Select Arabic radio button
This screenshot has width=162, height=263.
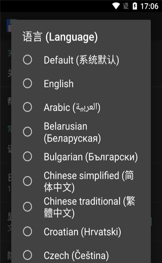pyautogui.click(x=27, y=107)
